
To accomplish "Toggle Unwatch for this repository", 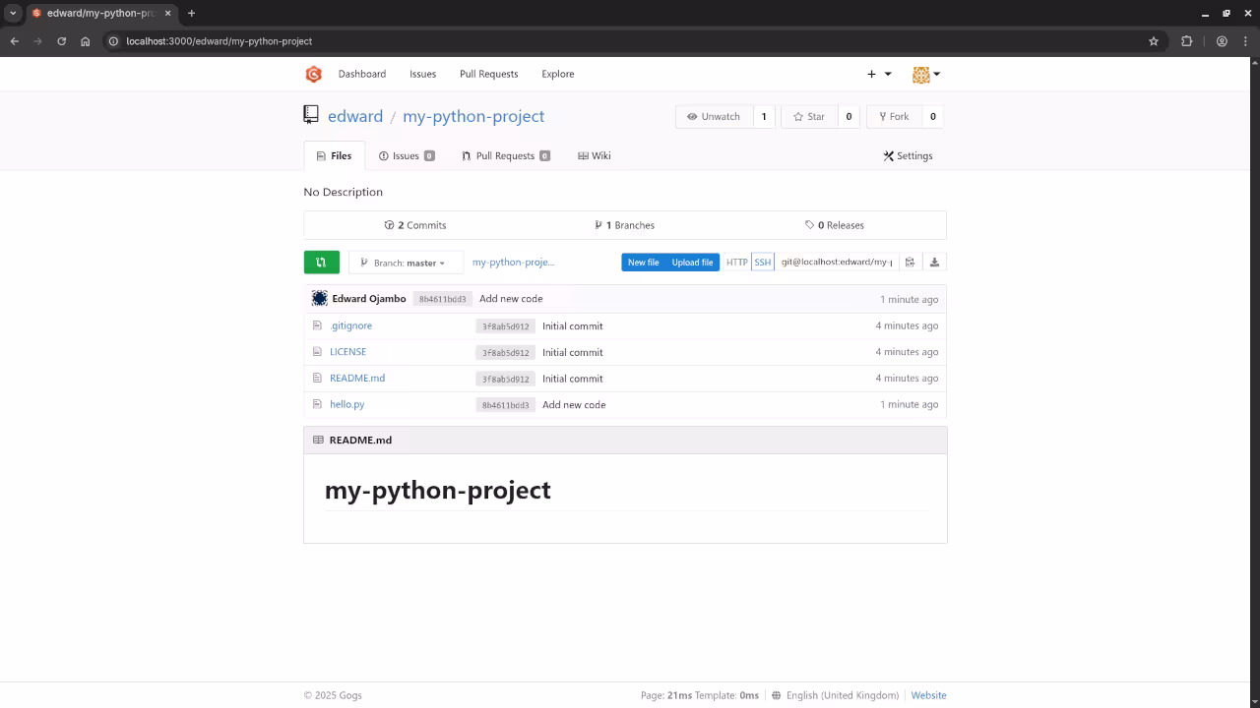I will (713, 116).
